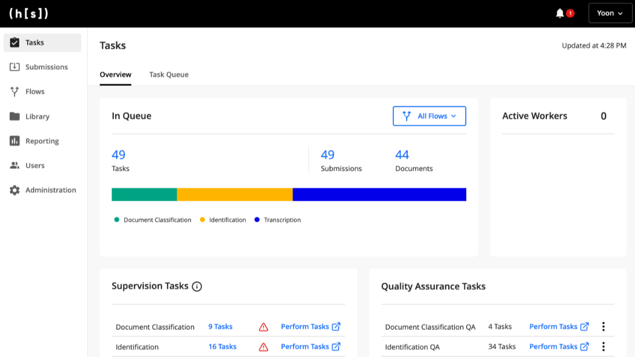635x357 pixels.
Task: Open more options for Document Classification QA
Action: [604, 326]
